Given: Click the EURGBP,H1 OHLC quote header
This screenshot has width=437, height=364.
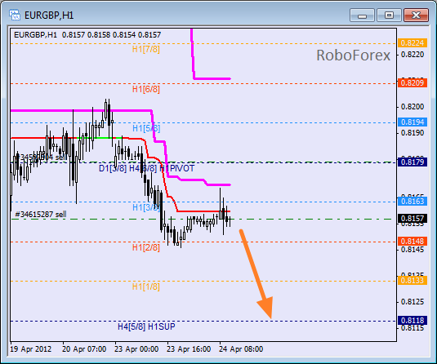Looking at the screenshot, I should tap(87, 35).
